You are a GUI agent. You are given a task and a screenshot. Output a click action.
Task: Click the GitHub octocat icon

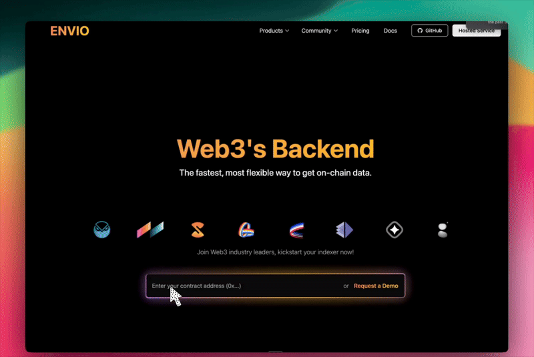click(419, 31)
